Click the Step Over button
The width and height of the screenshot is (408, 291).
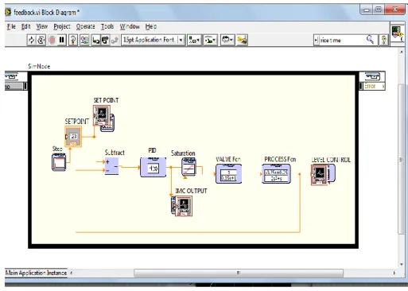click(x=105, y=40)
